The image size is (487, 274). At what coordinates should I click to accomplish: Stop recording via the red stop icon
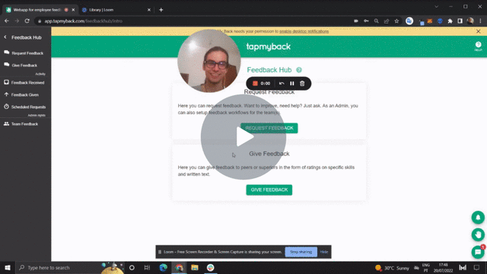pos(255,83)
